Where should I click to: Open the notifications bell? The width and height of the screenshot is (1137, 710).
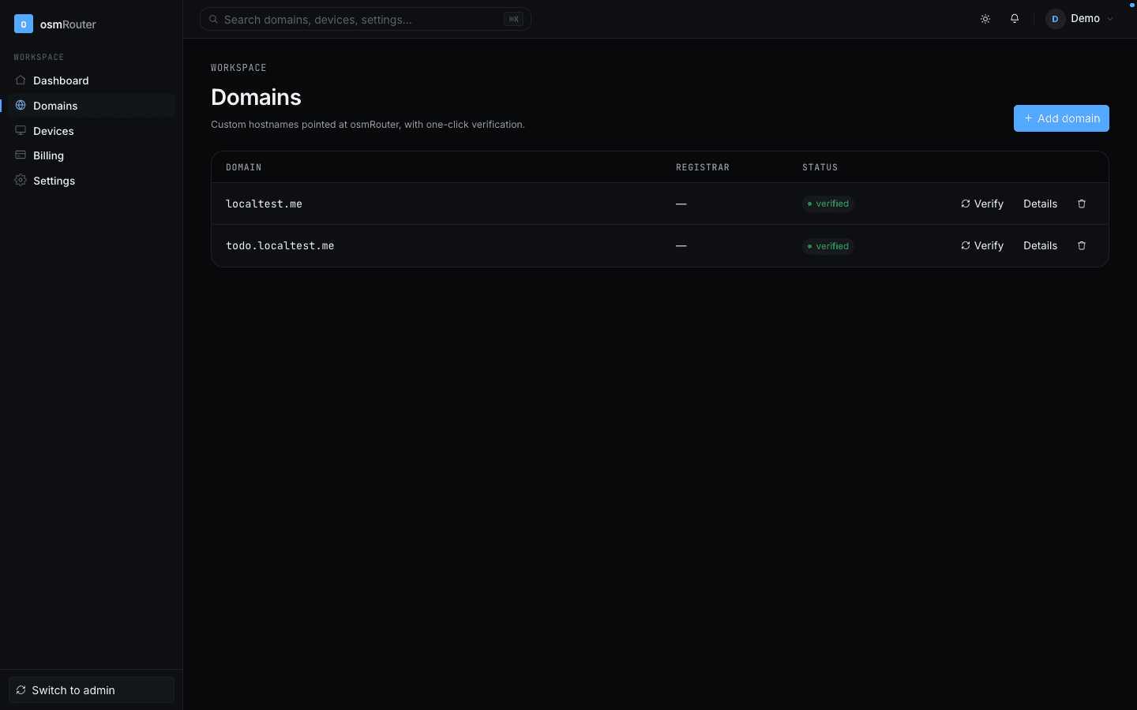1015,19
